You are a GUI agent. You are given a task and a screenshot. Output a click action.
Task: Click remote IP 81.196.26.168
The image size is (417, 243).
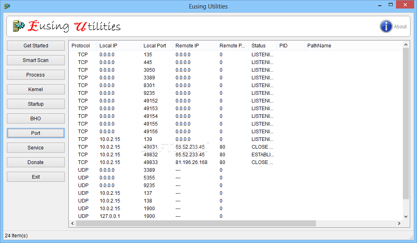[191, 162]
